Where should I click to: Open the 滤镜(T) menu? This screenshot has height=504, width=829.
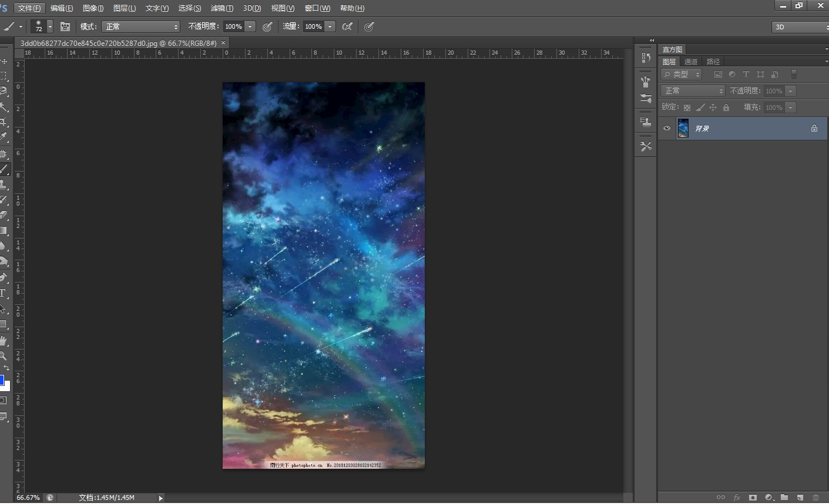[x=221, y=8]
